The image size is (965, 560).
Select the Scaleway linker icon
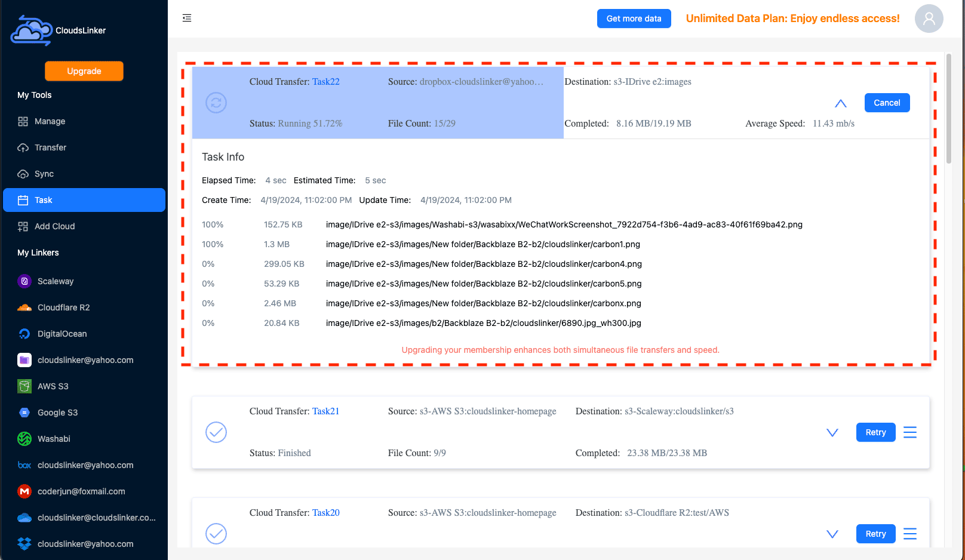click(x=24, y=281)
